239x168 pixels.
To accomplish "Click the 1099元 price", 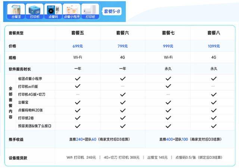I will (214, 46).
